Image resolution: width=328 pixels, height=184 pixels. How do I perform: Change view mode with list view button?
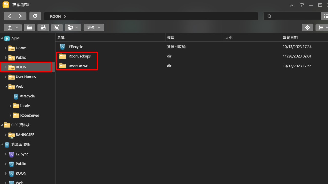[x=322, y=27]
